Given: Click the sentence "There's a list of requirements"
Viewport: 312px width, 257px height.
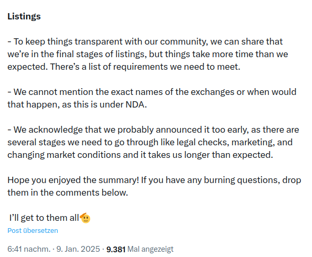Looking at the screenshot, I should [145, 67].
